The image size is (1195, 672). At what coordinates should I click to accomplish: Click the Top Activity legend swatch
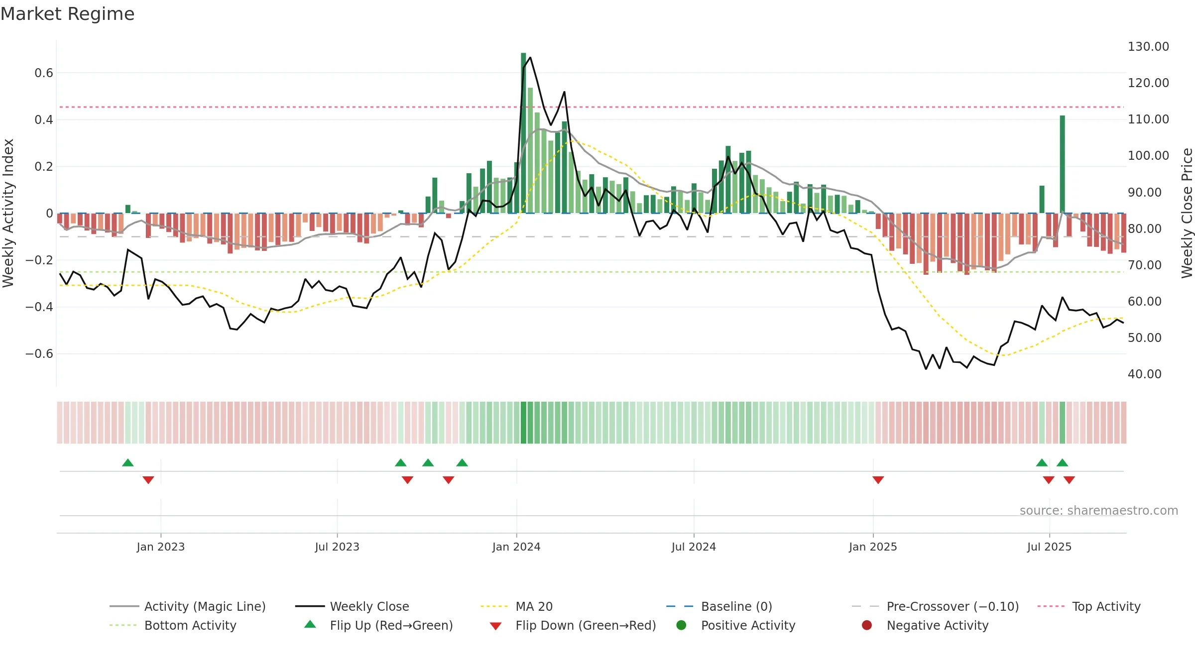pos(1051,606)
